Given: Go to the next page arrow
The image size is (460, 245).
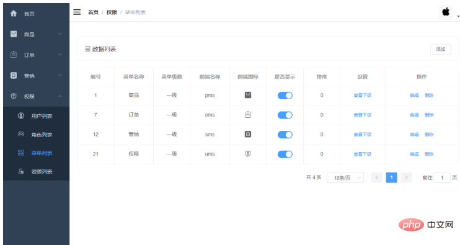Looking at the screenshot, I should [406, 177].
